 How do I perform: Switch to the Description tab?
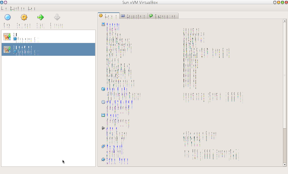click(163, 16)
